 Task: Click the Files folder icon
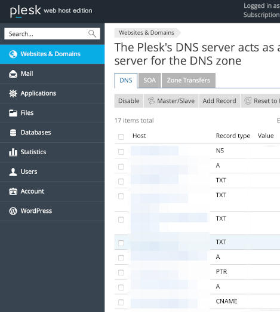click(13, 113)
